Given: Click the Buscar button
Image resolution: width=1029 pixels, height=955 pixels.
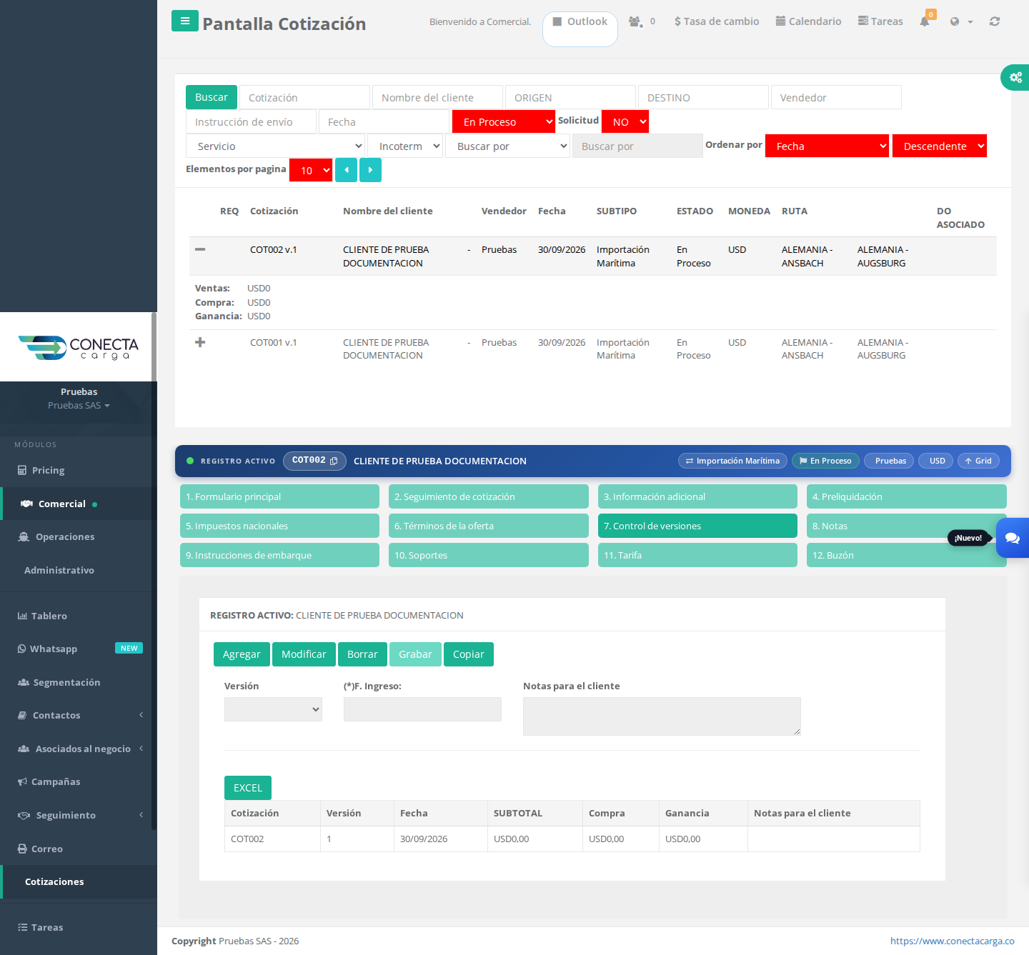Looking at the screenshot, I should (x=212, y=97).
